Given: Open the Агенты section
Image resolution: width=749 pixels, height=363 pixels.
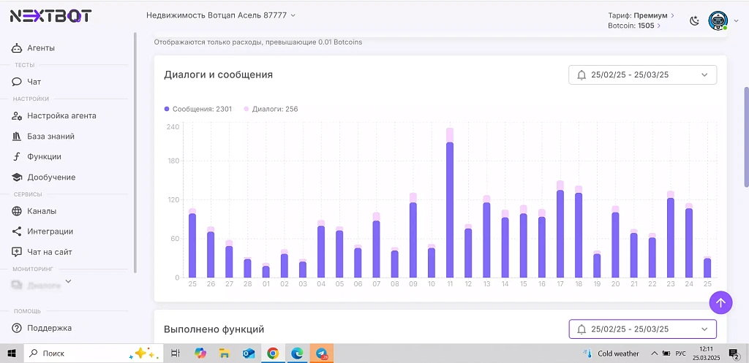Looking at the screenshot, I should (41, 47).
